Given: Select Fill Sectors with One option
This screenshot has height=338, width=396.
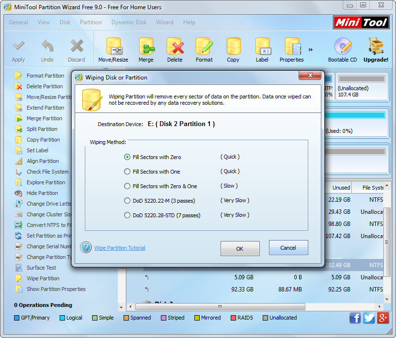Looking at the screenshot, I should pos(127,172).
